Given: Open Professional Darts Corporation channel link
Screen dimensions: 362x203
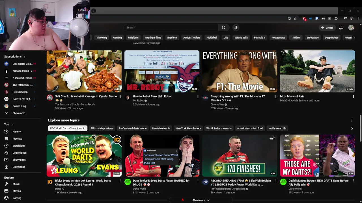Looking at the screenshot, I should [x=228, y=189].
